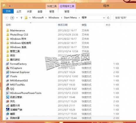Navigate to Start Menu in address bar
The width and height of the screenshot is (136, 123).
(x=70, y=18)
